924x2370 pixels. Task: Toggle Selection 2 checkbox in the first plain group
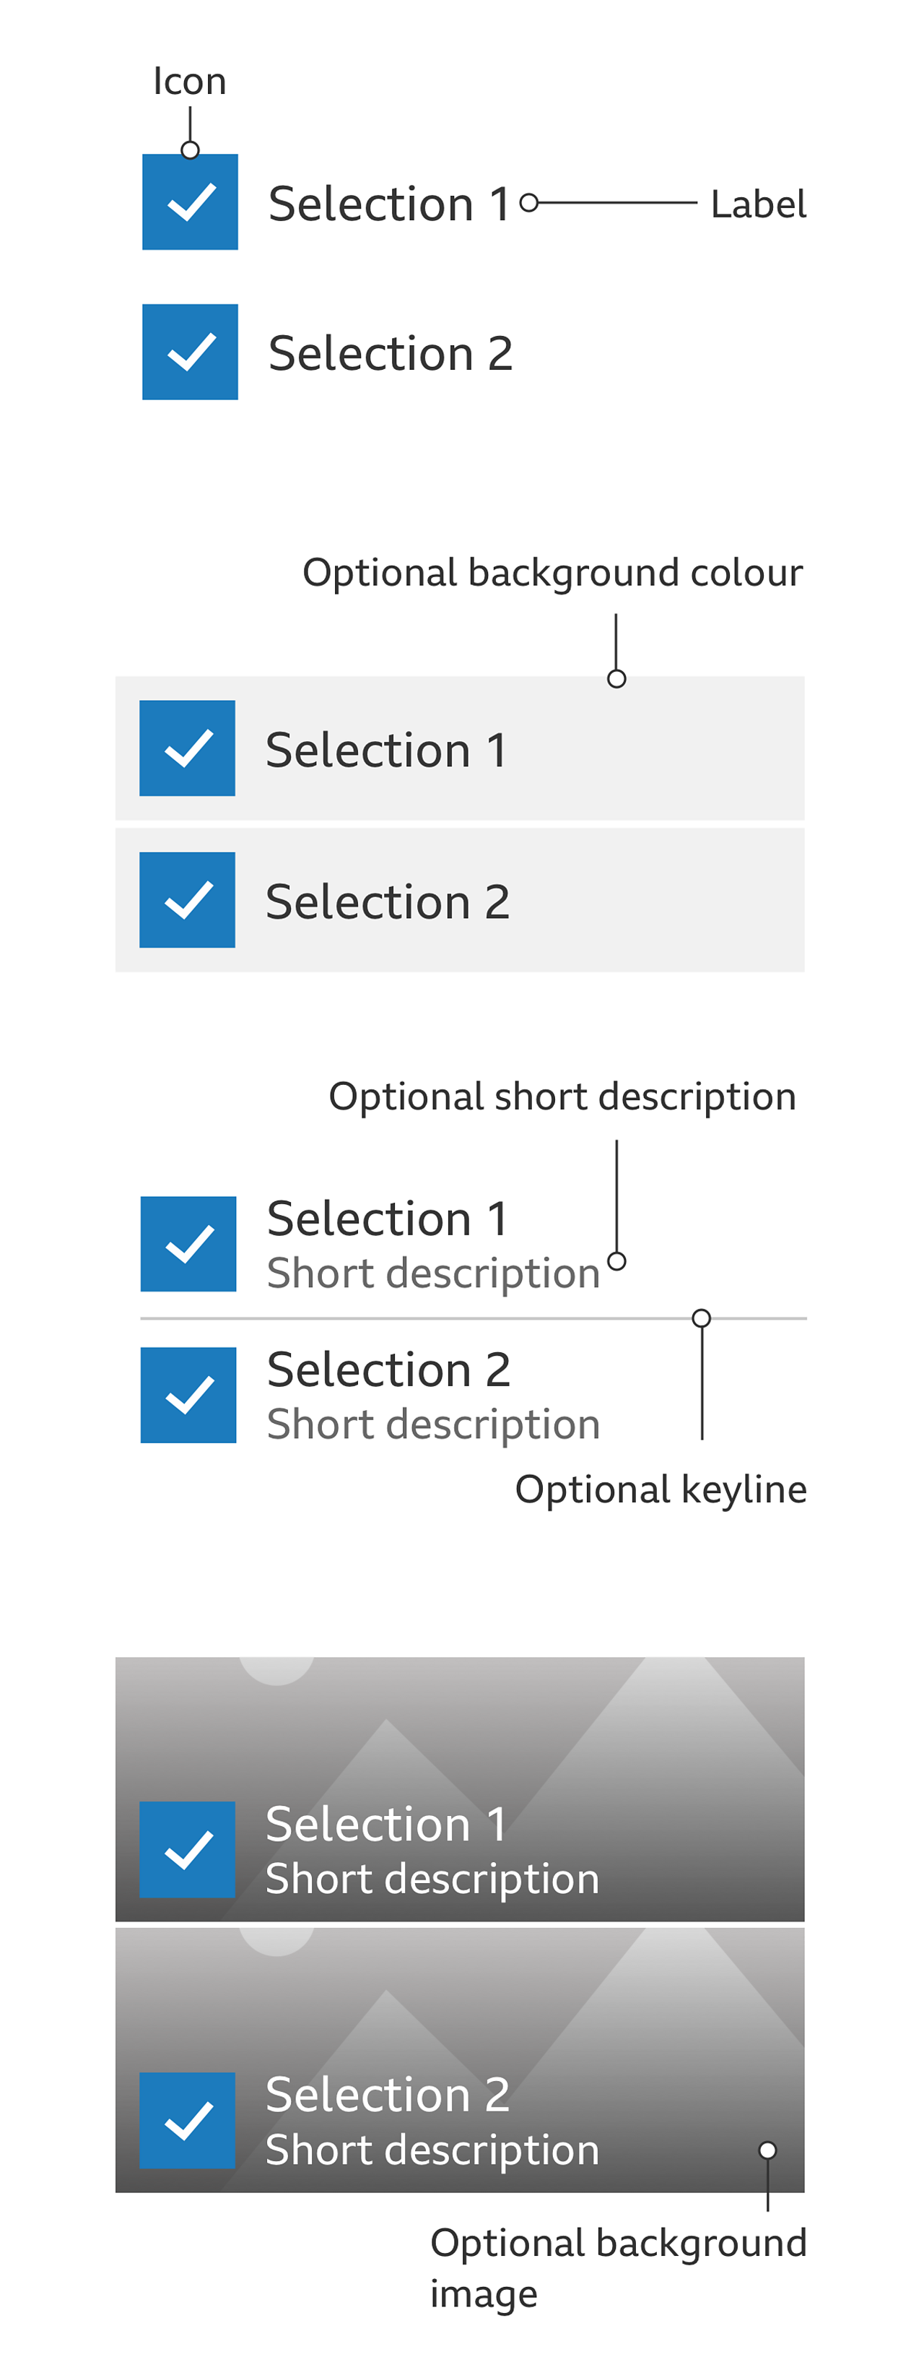coord(189,352)
